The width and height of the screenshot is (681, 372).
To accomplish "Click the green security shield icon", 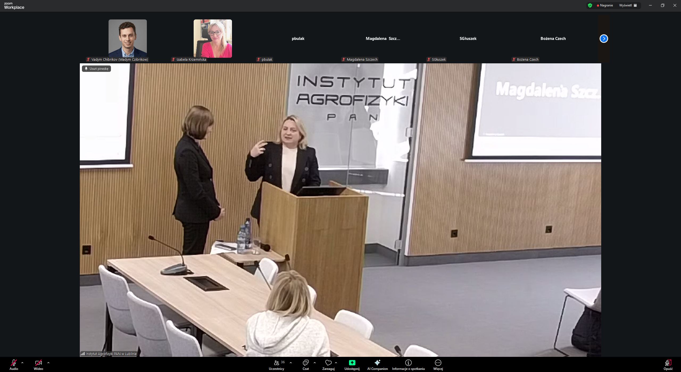I will pyautogui.click(x=590, y=5).
